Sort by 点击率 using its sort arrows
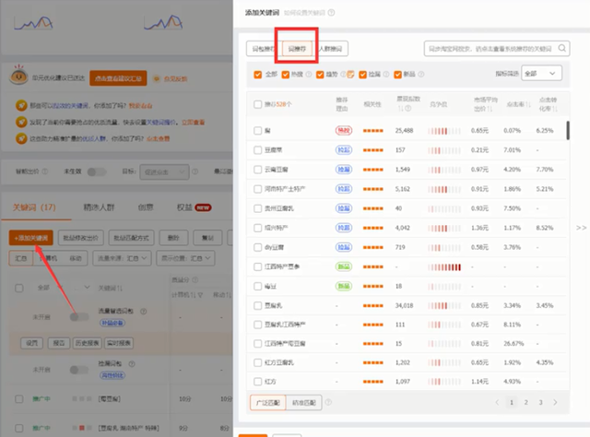 point(528,104)
